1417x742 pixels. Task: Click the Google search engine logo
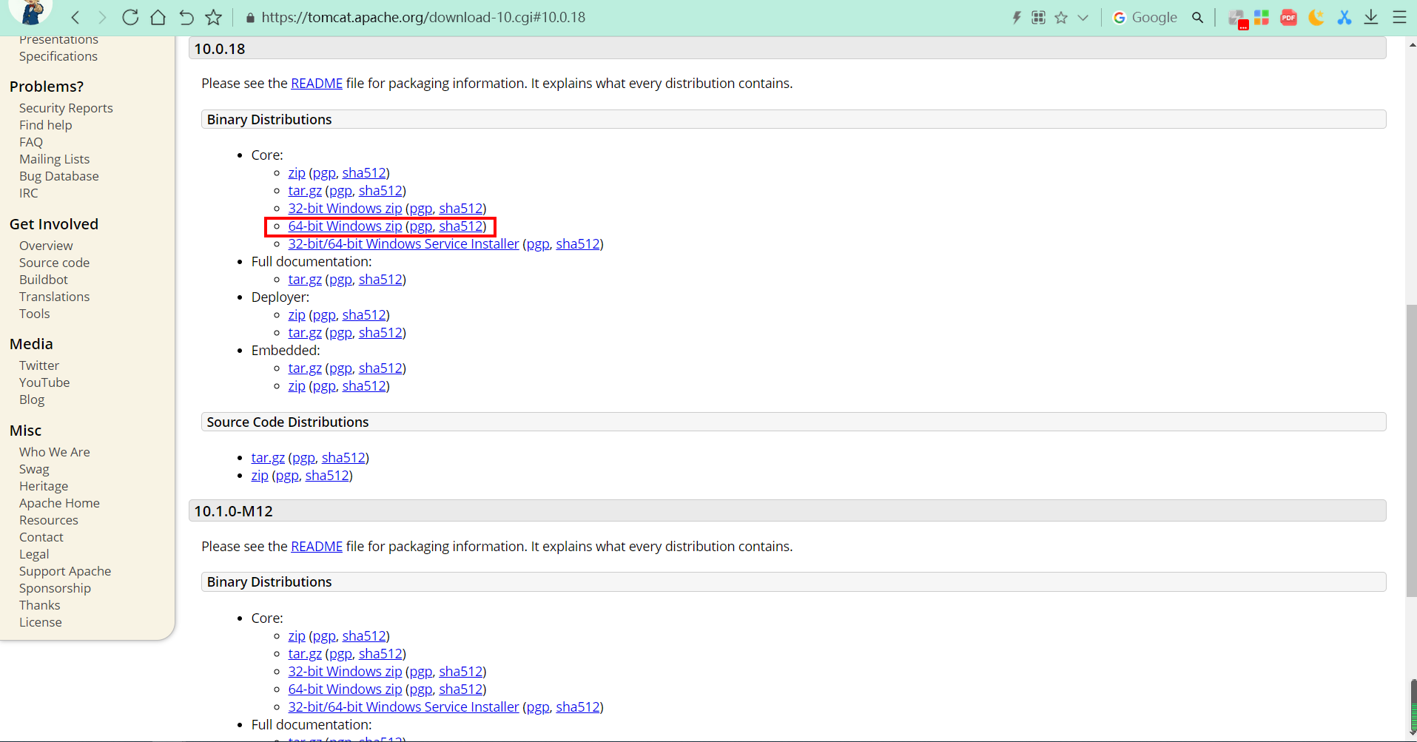1119,17
